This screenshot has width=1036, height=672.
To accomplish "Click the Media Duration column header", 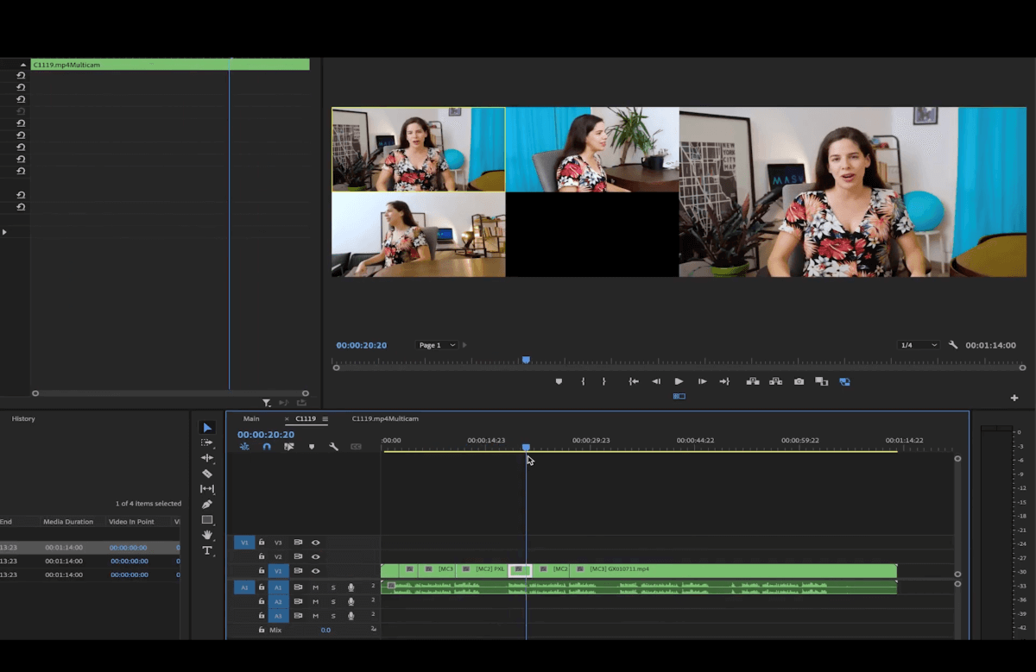I will click(x=68, y=522).
